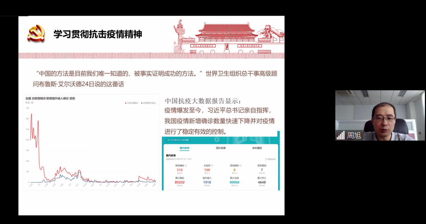Screen dimensions: 426x224
Task: Click the 累计确诊 85232 statistic
Action: 180,182
